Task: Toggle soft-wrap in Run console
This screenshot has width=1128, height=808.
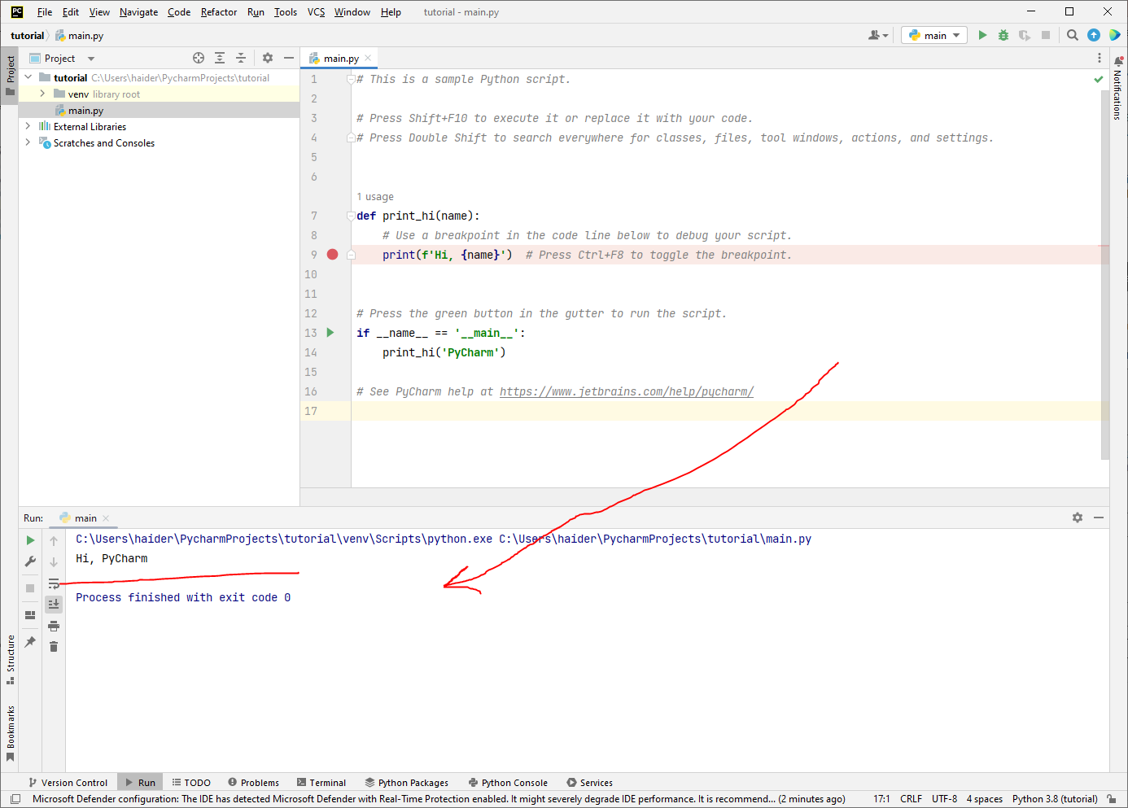Action: pyautogui.click(x=54, y=583)
